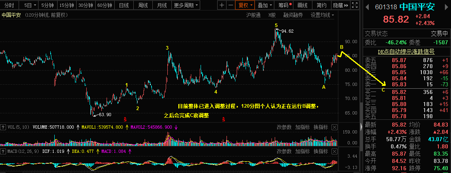Click the 沪股通 tag

coord(253,15)
